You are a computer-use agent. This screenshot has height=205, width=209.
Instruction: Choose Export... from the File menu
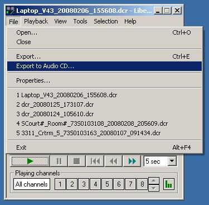(x=104, y=56)
